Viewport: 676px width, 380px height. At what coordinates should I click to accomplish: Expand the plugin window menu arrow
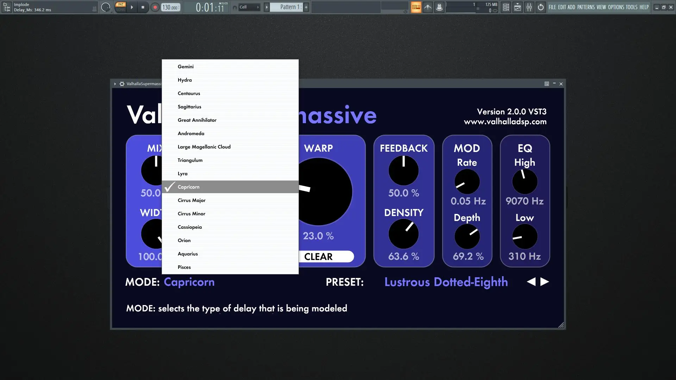[x=115, y=84]
